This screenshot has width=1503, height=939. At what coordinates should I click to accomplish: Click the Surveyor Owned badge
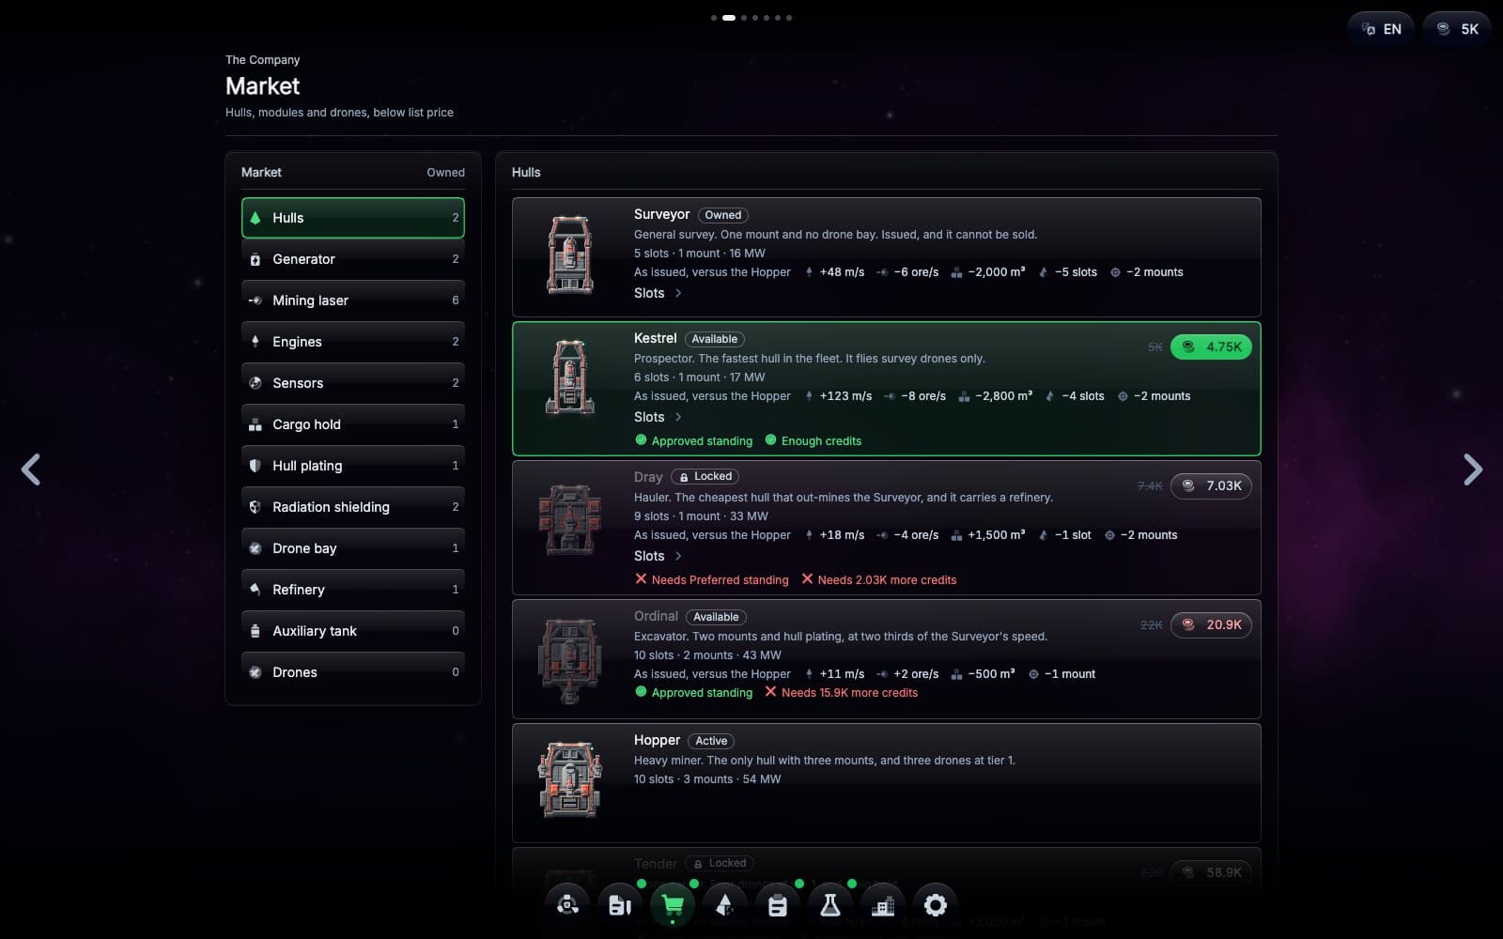(x=723, y=215)
